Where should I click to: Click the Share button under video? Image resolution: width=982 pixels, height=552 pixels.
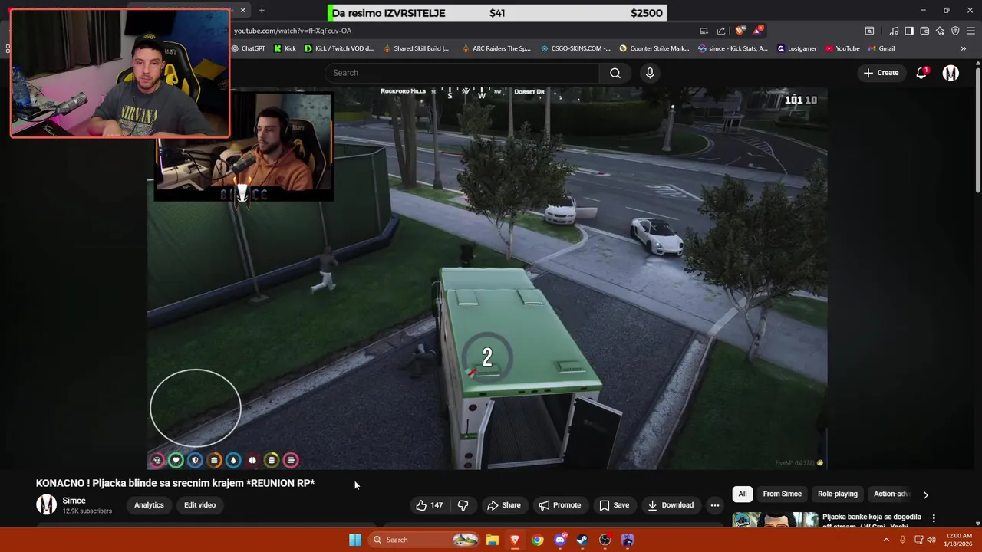(x=503, y=505)
